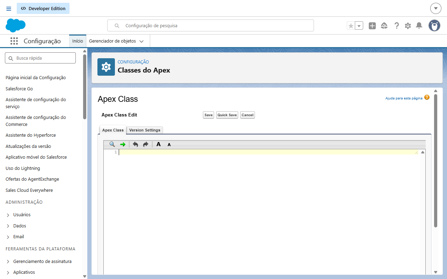The image size is (447, 279).
Task: Open global actions plus icon
Action: (372, 26)
